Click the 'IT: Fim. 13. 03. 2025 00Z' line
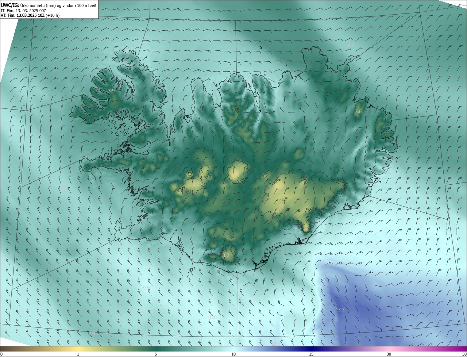 tap(23, 11)
